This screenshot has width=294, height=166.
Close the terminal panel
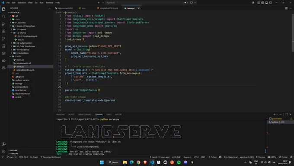(x=291, y=114)
